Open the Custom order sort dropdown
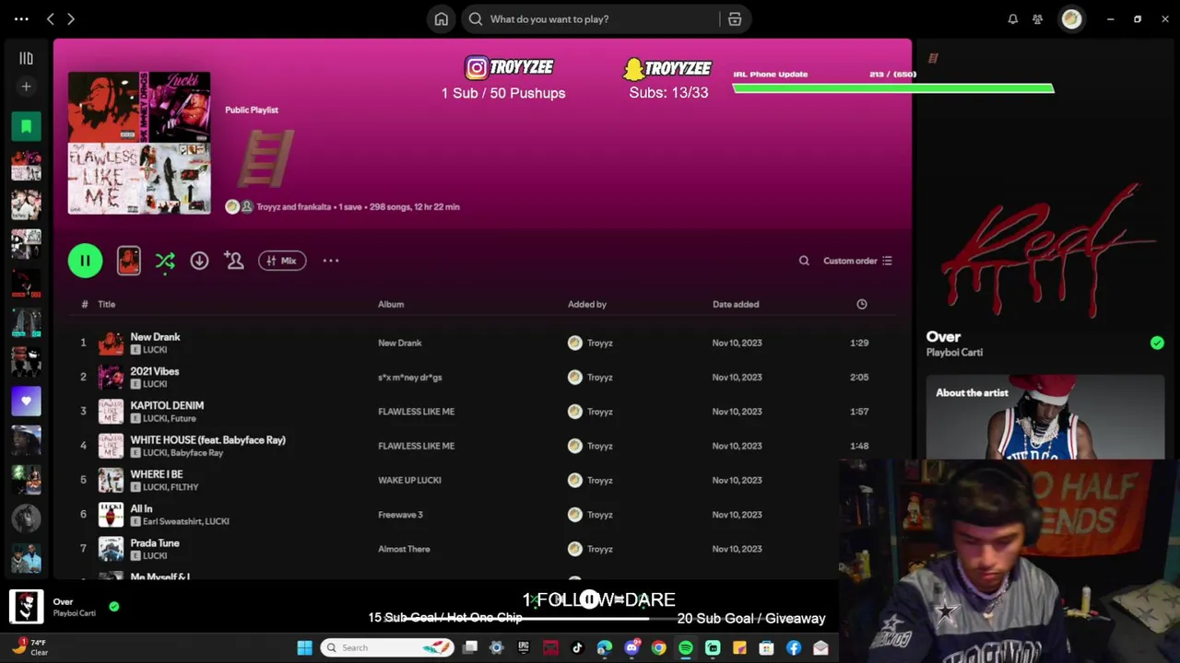This screenshot has width=1180, height=663. pos(857,261)
